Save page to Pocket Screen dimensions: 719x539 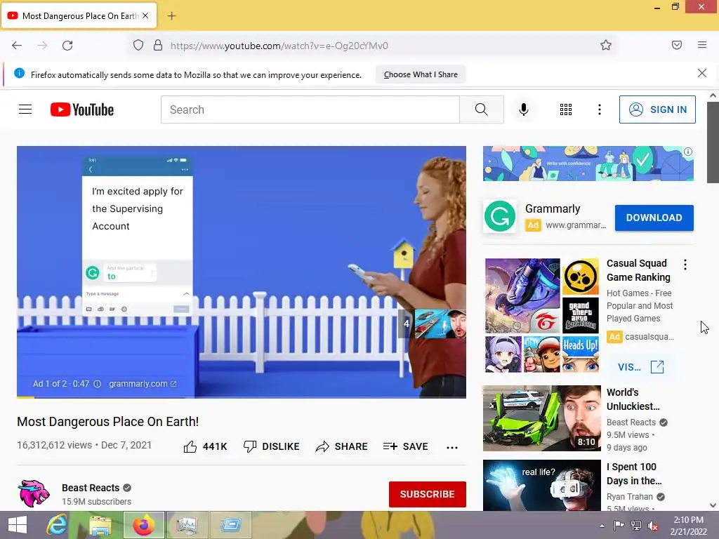pyautogui.click(x=677, y=45)
